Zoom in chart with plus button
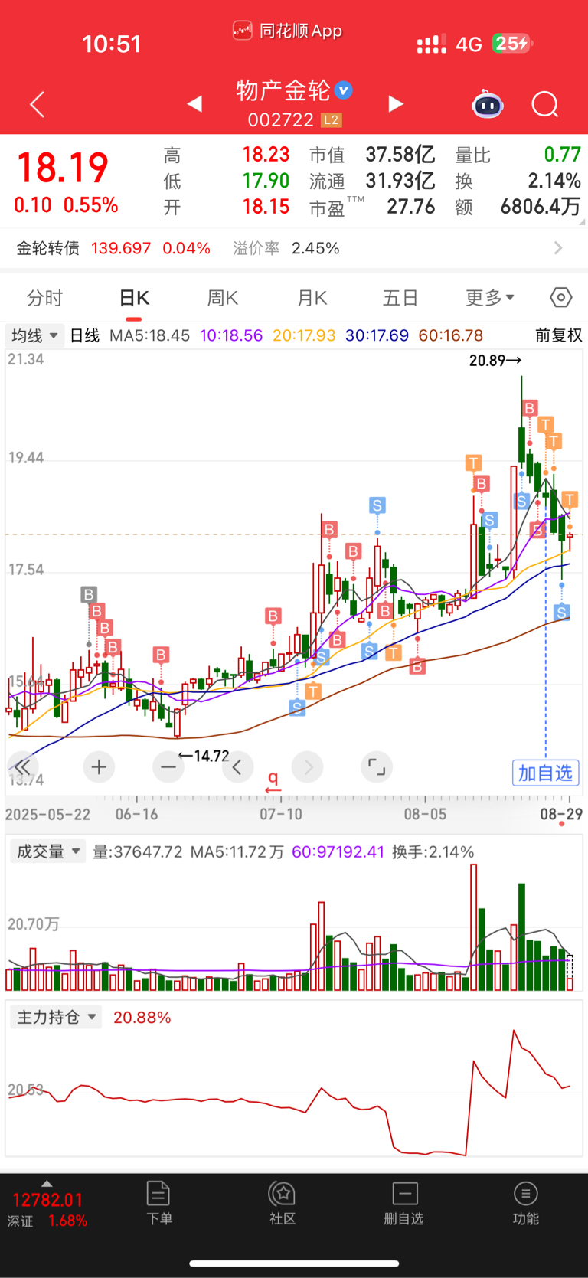The height and width of the screenshot is (1278, 588). tap(99, 766)
